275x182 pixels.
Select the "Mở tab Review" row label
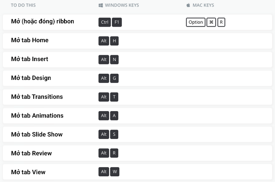click(x=32, y=153)
